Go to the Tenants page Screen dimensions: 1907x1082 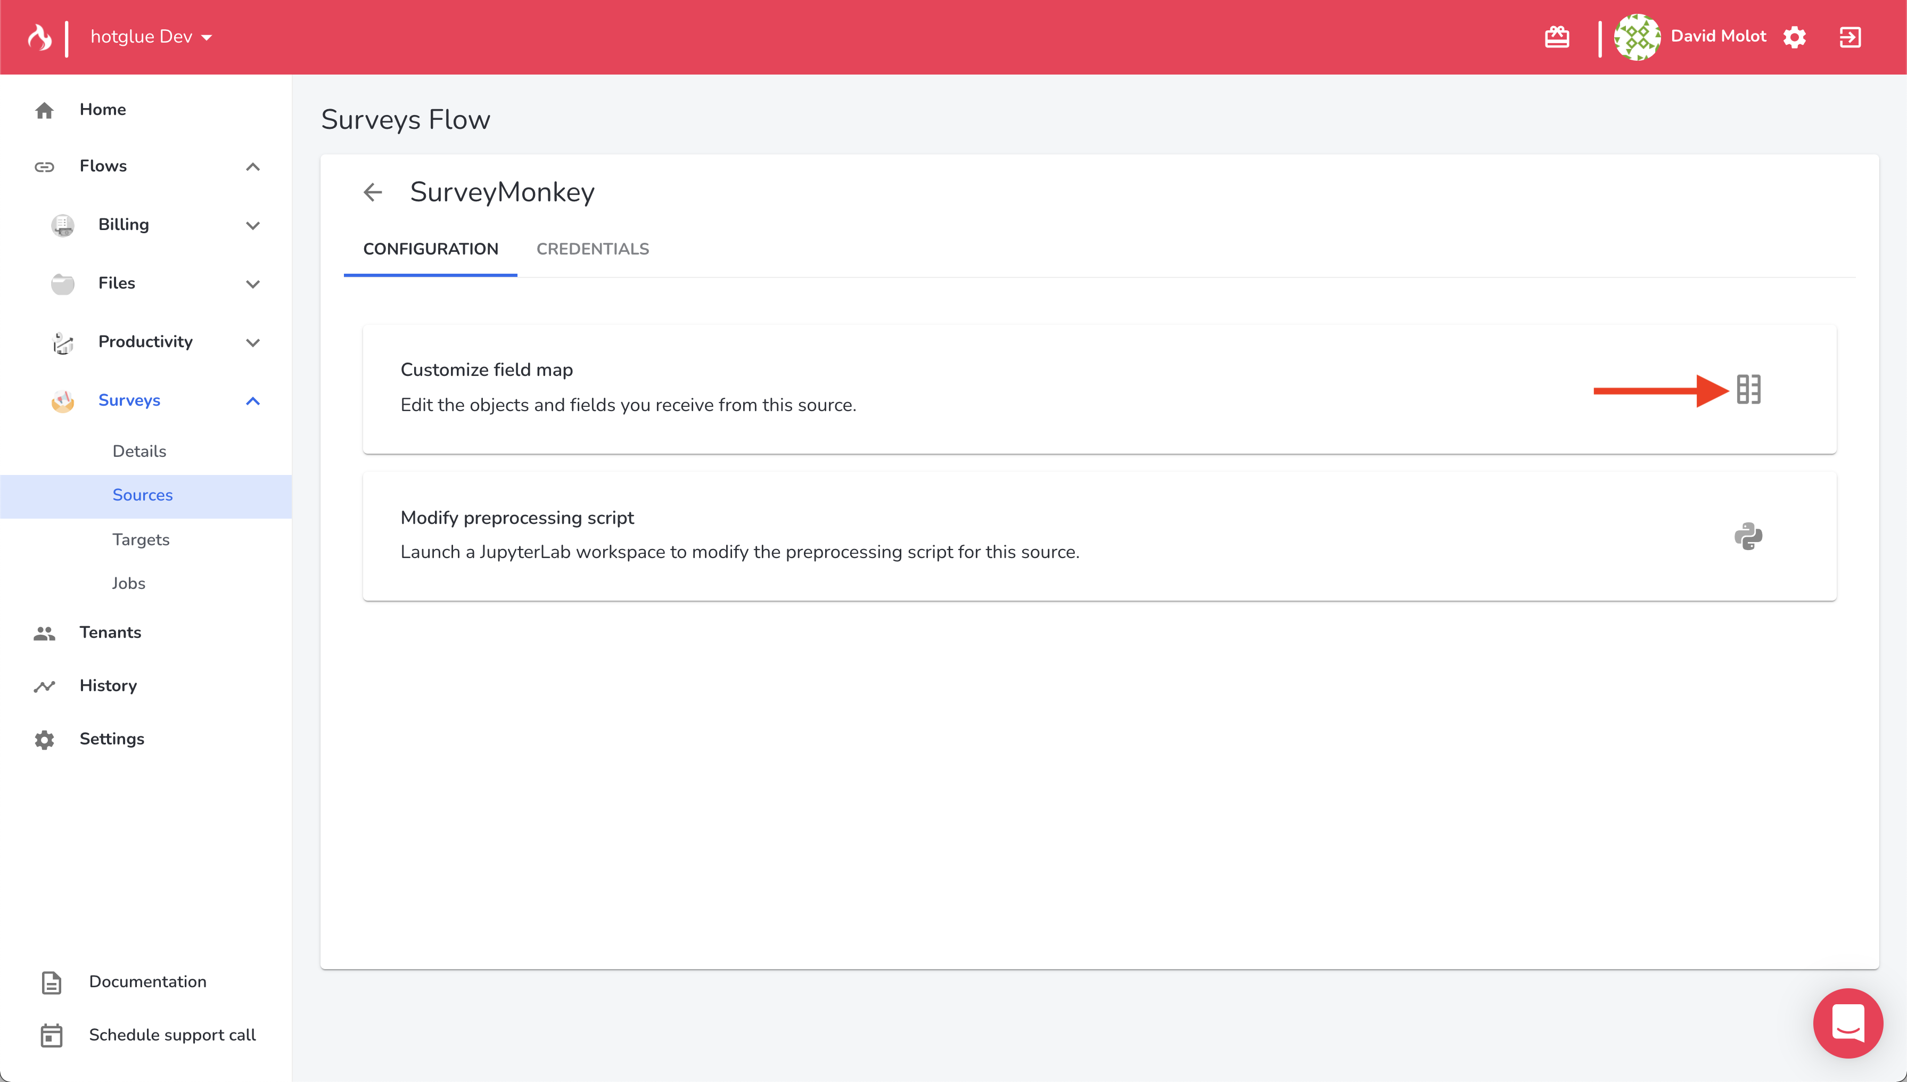click(x=110, y=633)
